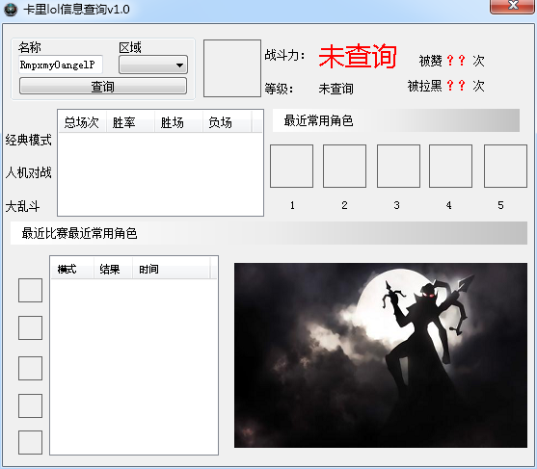
Task: Click recent champion slot 5
Action: point(505,166)
